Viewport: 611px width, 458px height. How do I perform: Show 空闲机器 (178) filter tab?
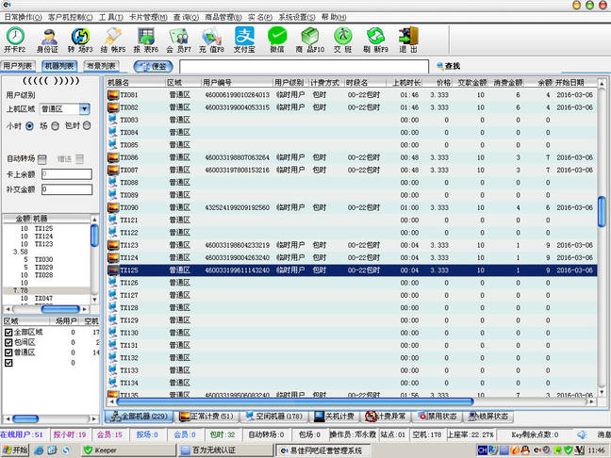tap(274, 417)
